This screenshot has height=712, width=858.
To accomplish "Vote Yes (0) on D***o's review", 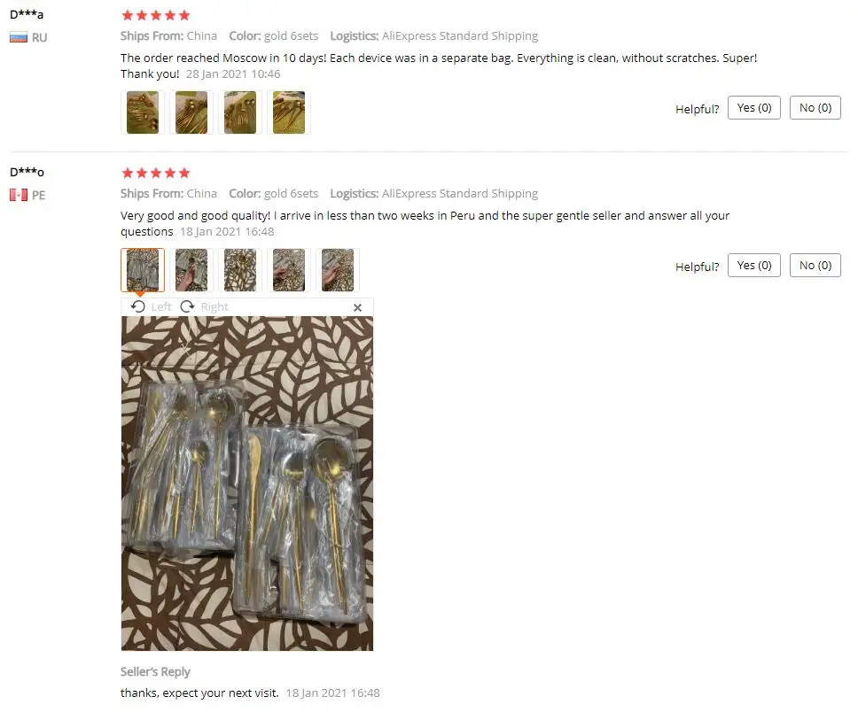I will tap(754, 265).
